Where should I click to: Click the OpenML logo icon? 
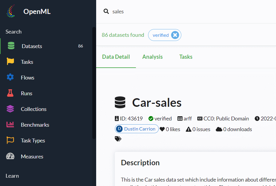11,12
